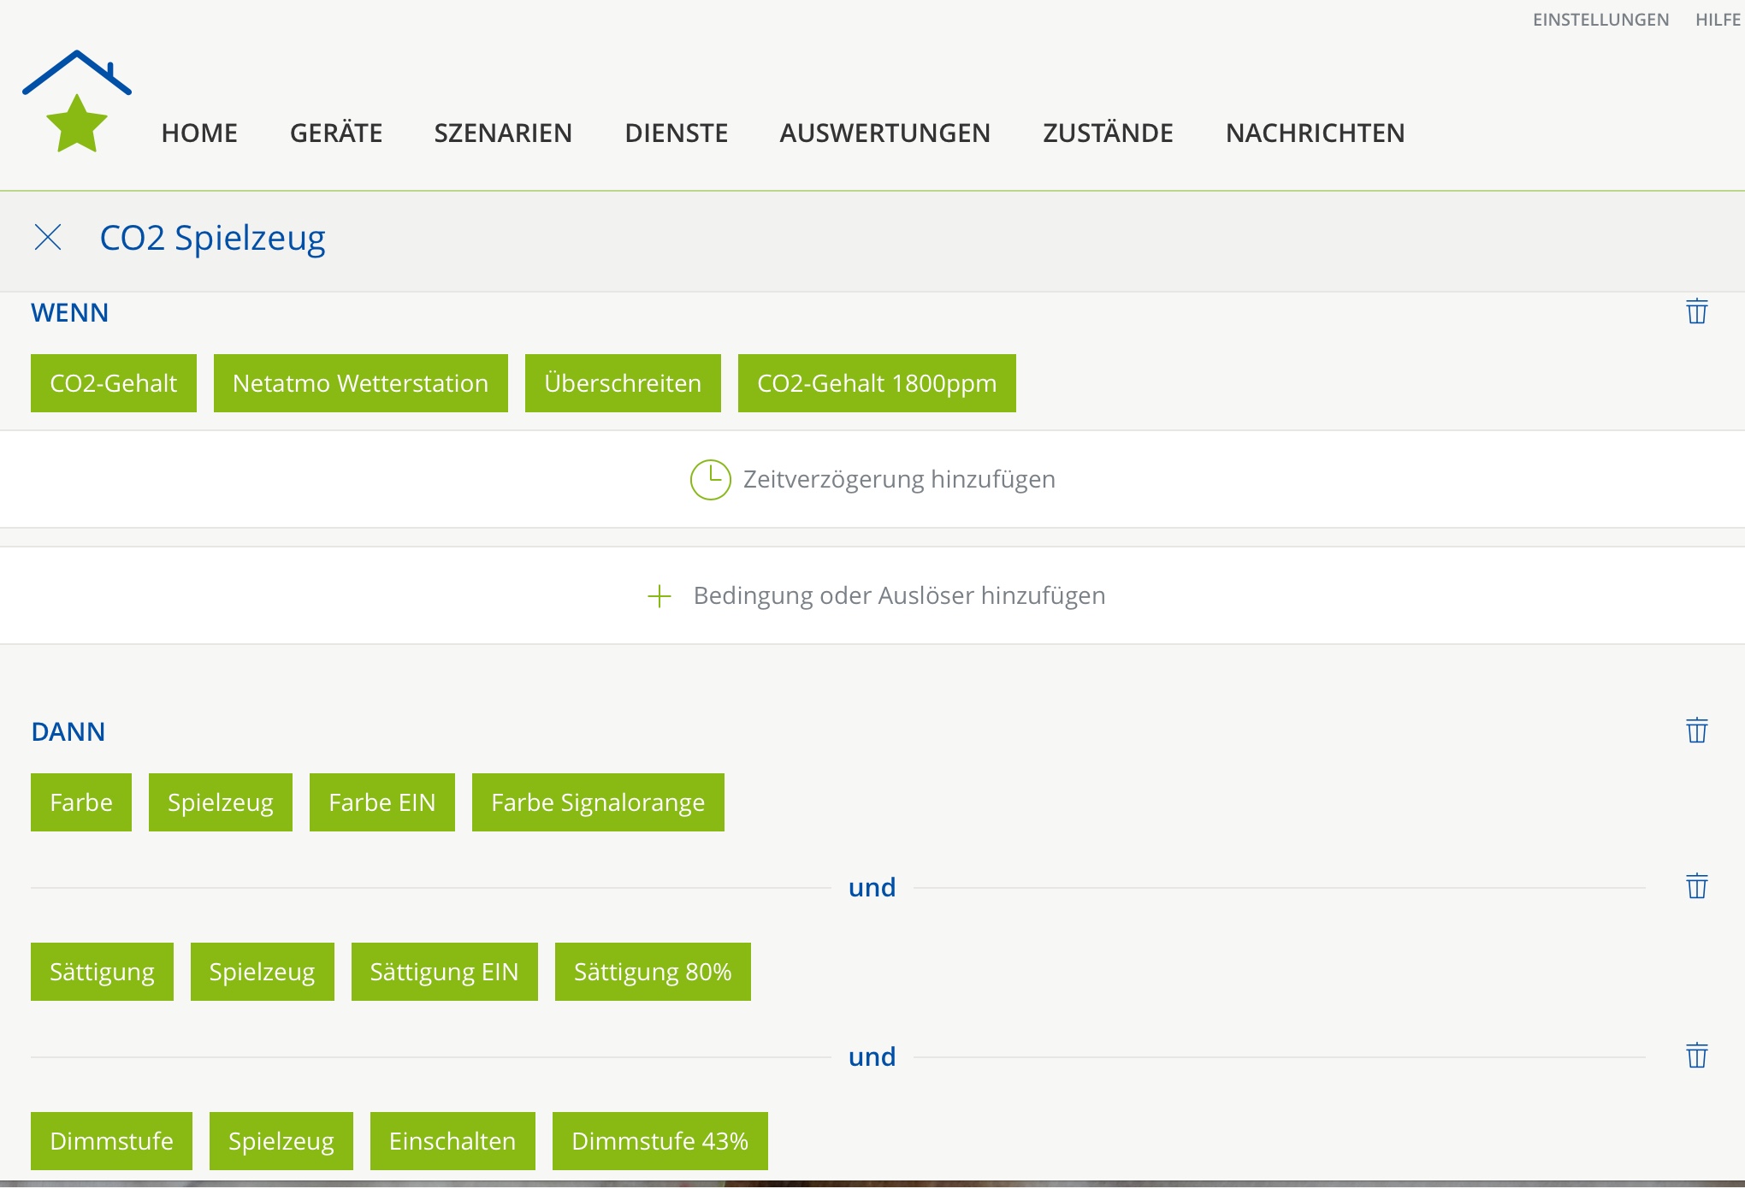Toggle the 'Farbe EIN' setting
The width and height of the screenshot is (1745, 1189).
point(382,802)
